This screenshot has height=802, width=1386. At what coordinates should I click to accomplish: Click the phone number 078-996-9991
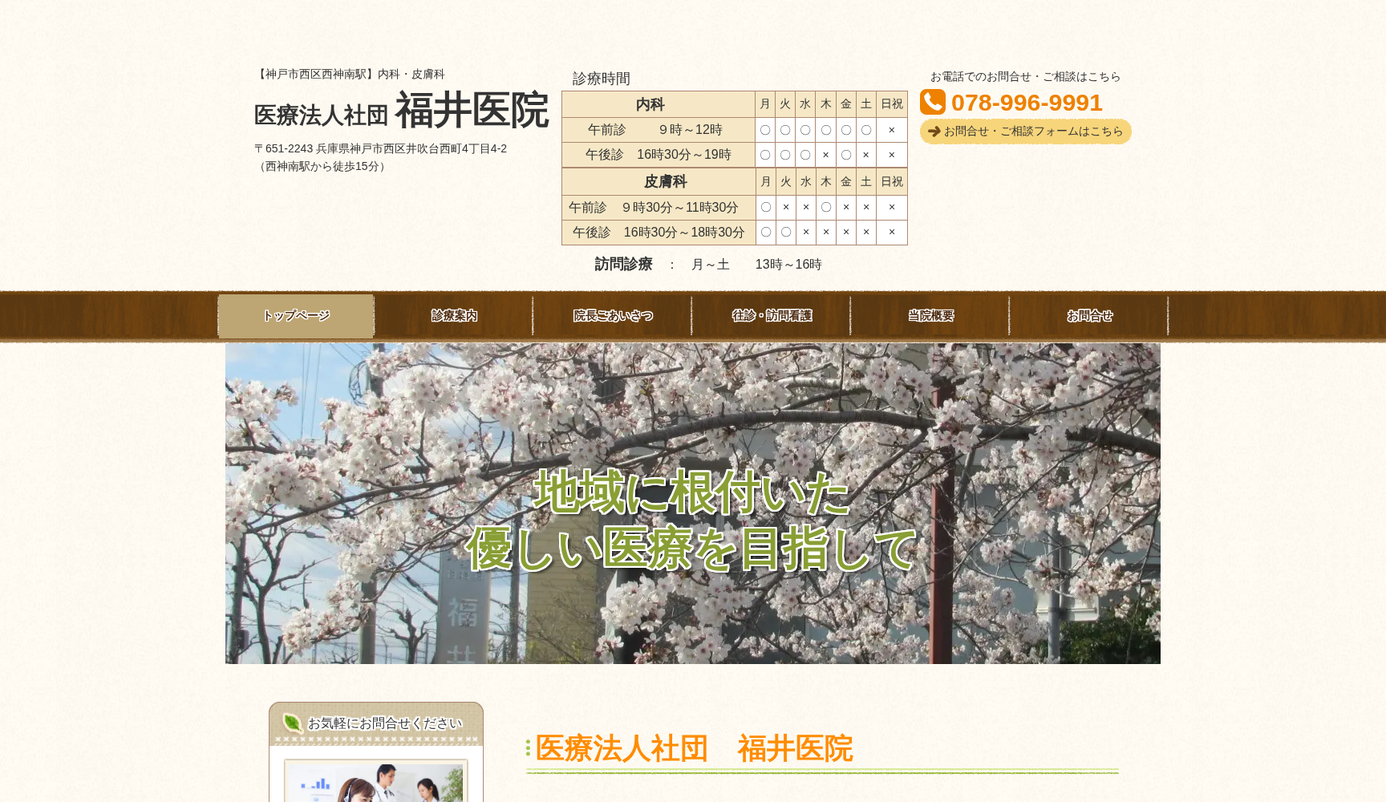(x=1027, y=102)
